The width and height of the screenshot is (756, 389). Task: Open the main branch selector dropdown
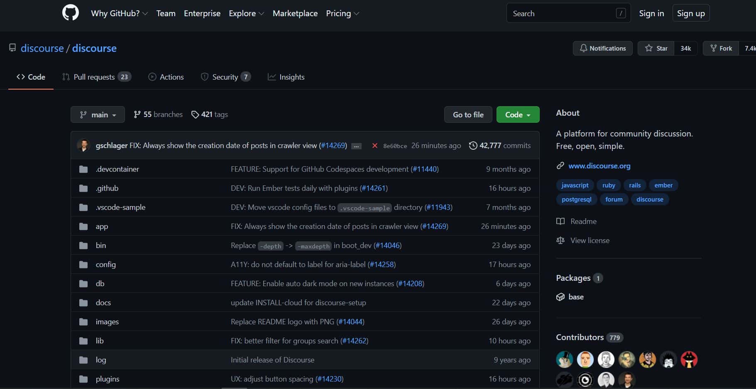98,114
